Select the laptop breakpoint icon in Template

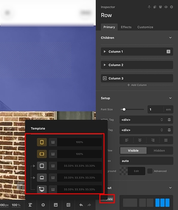[42, 178]
